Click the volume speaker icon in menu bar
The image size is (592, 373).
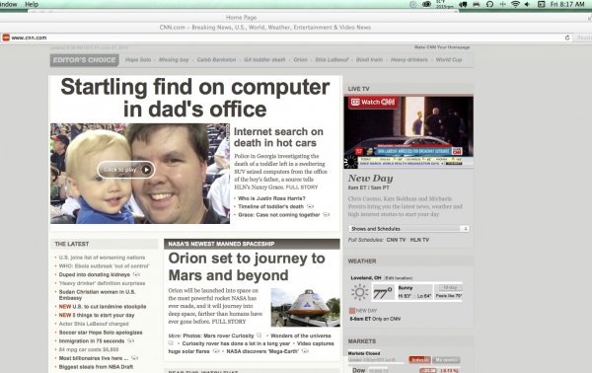click(x=527, y=4)
